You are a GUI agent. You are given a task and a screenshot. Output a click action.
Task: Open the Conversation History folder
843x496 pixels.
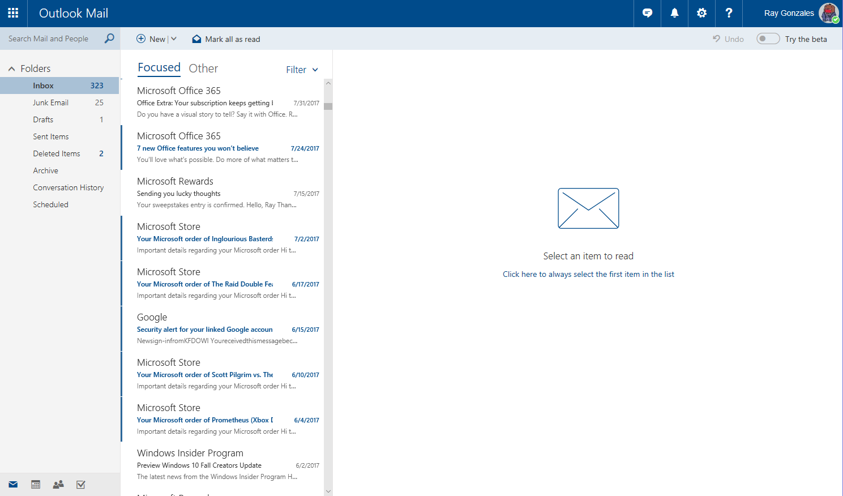[x=59, y=187]
